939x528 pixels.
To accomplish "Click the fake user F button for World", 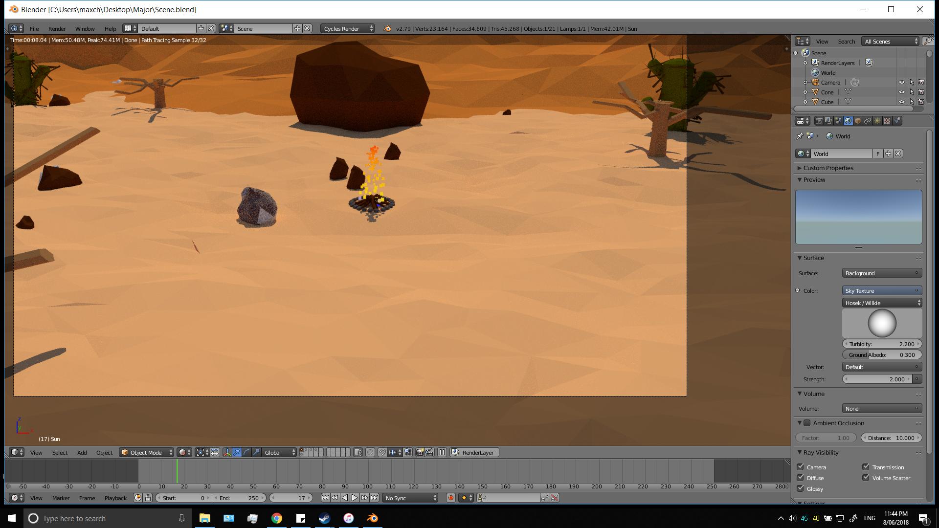I will (x=878, y=154).
